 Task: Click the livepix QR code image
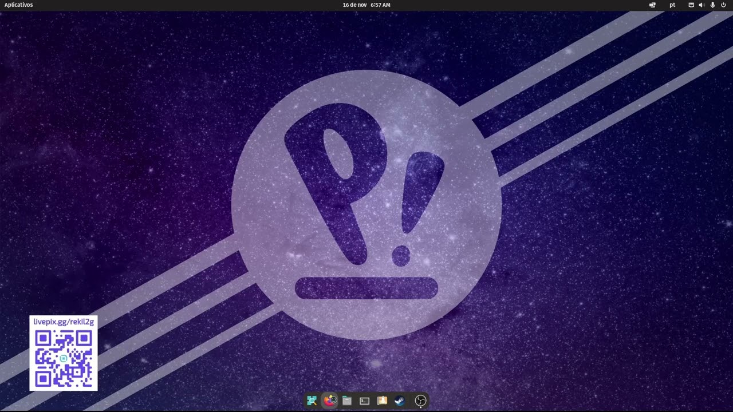click(64, 358)
